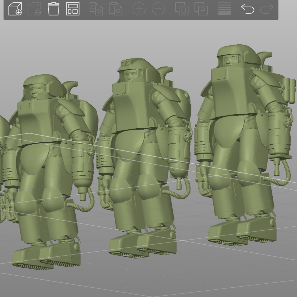Viewport: 297px width, 297px height.
Task: Click the Delete all trash can icon
Action: (53, 9)
